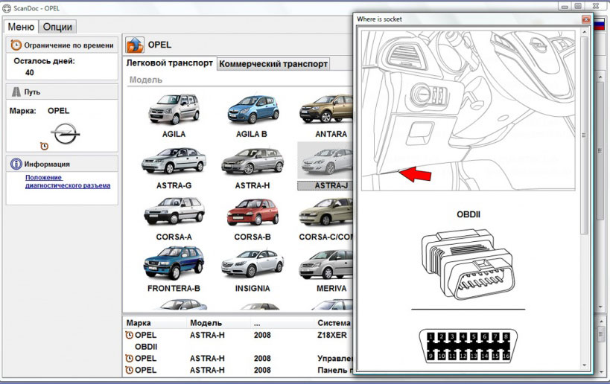
Task: Click the Информация panel header
Action: tap(62, 164)
